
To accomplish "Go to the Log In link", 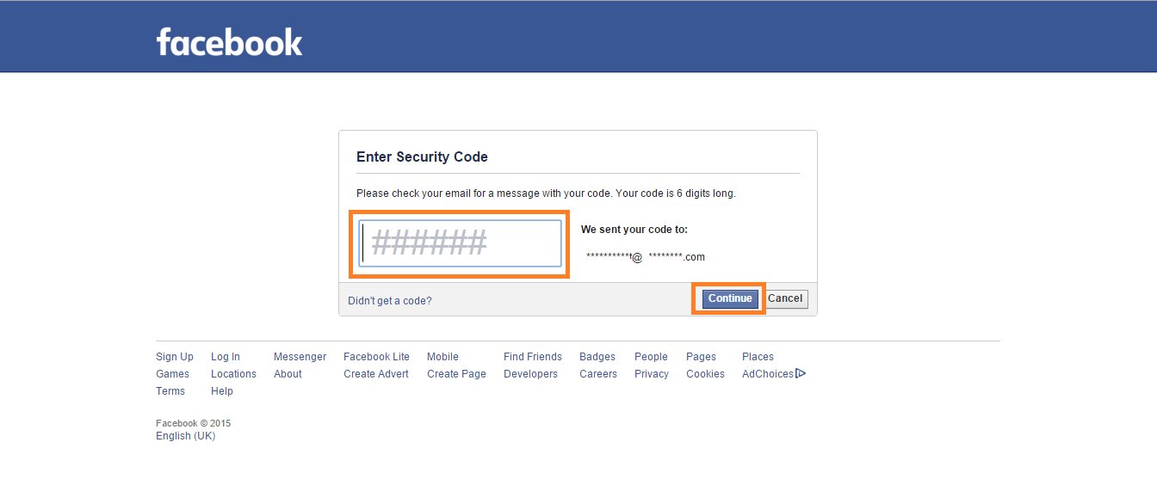I will click(x=226, y=357).
